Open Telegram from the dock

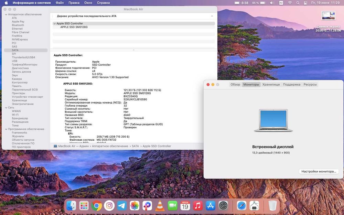pos(122,206)
